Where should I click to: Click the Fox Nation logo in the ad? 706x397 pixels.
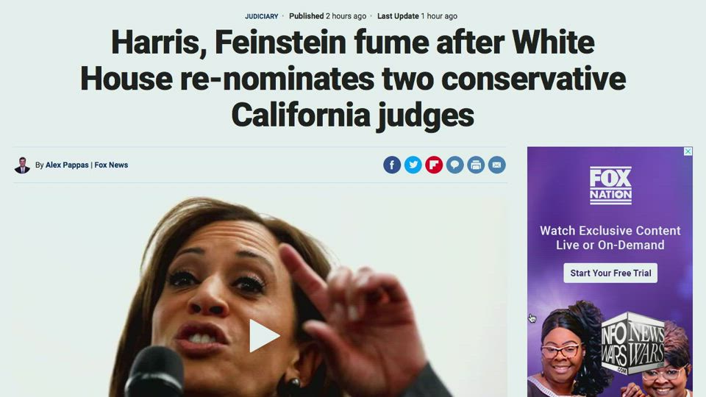(x=610, y=185)
